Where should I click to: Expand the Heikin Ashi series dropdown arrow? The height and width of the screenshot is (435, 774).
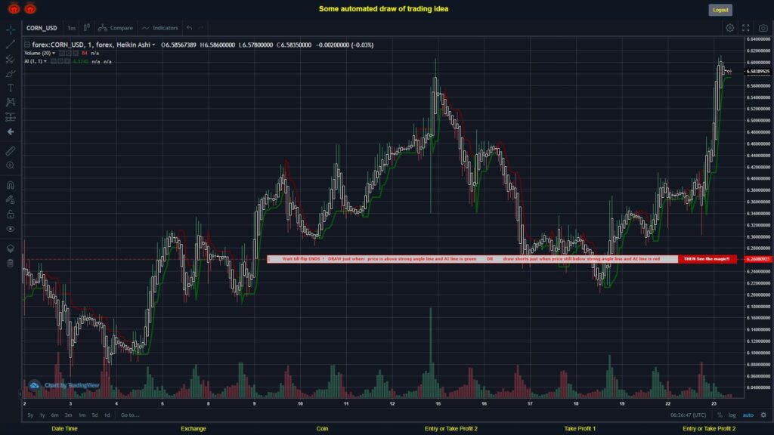coord(153,45)
